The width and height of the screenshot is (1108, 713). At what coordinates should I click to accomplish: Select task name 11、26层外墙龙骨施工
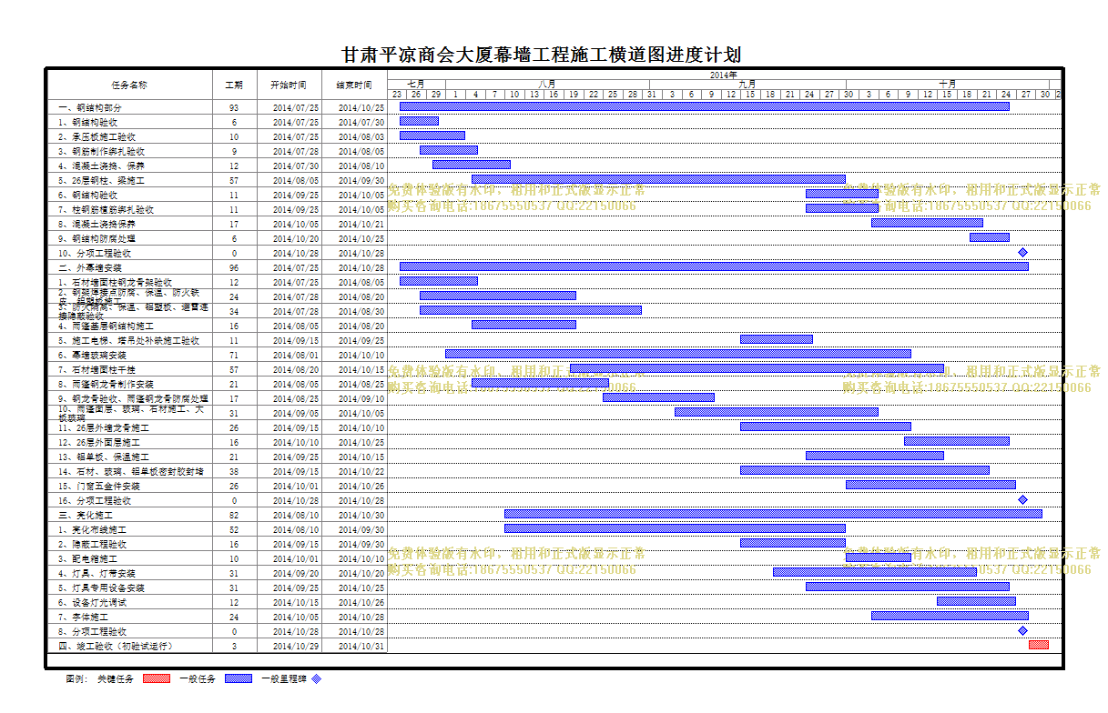click(104, 427)
